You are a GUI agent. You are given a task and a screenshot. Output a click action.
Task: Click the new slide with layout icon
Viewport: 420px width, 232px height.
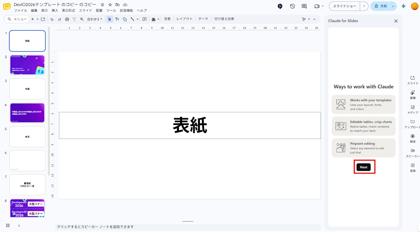click(43, 19)
